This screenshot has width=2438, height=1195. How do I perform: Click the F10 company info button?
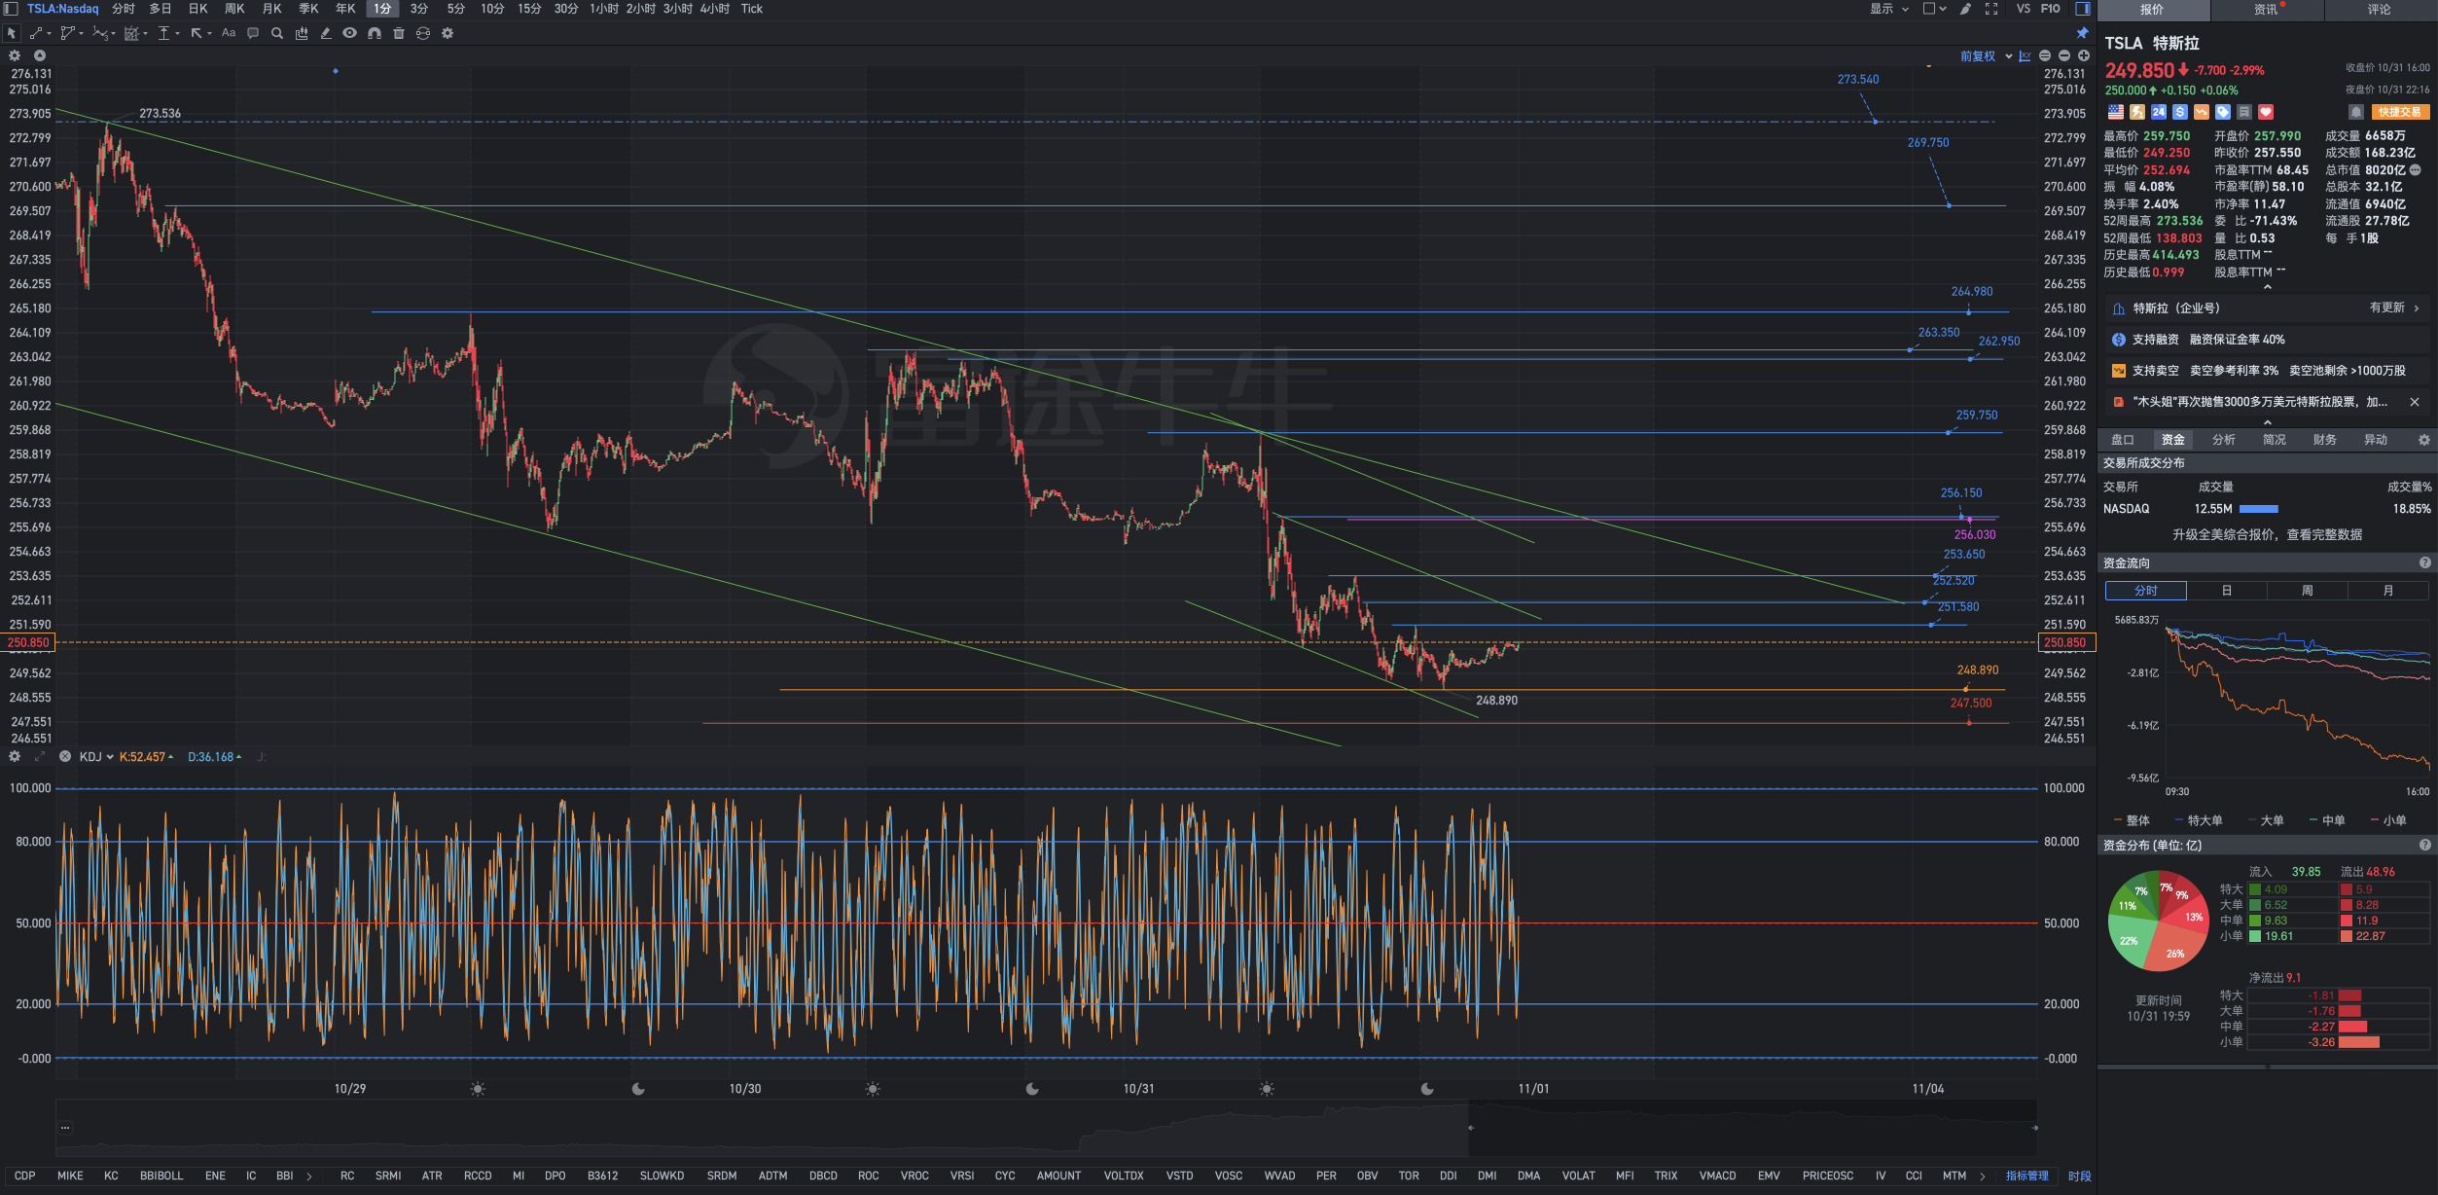[x=2050, y=9]
